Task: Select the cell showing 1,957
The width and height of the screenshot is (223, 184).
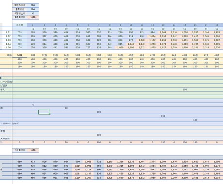Action: (x=163, y=178)
